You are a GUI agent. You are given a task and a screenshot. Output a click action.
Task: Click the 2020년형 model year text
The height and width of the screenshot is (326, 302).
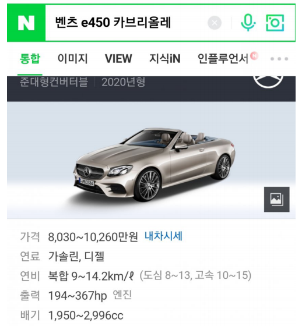123,82
